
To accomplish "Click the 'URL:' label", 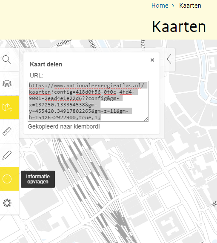I will tap(37, 75).
